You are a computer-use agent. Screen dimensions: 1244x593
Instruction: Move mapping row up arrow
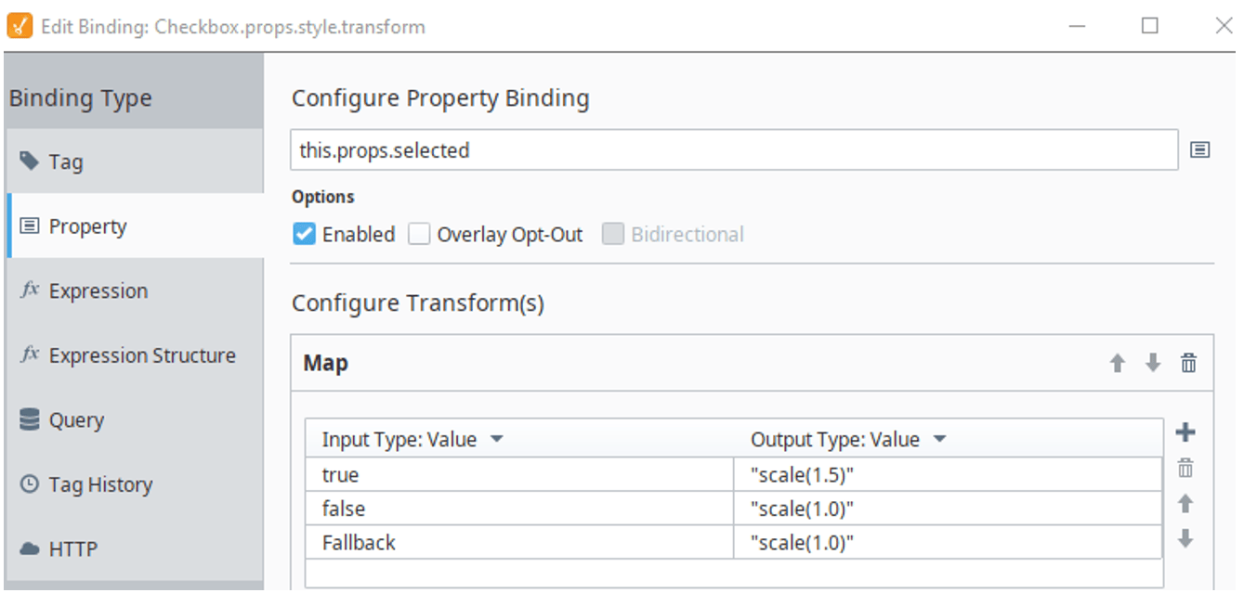point(1185,504)
